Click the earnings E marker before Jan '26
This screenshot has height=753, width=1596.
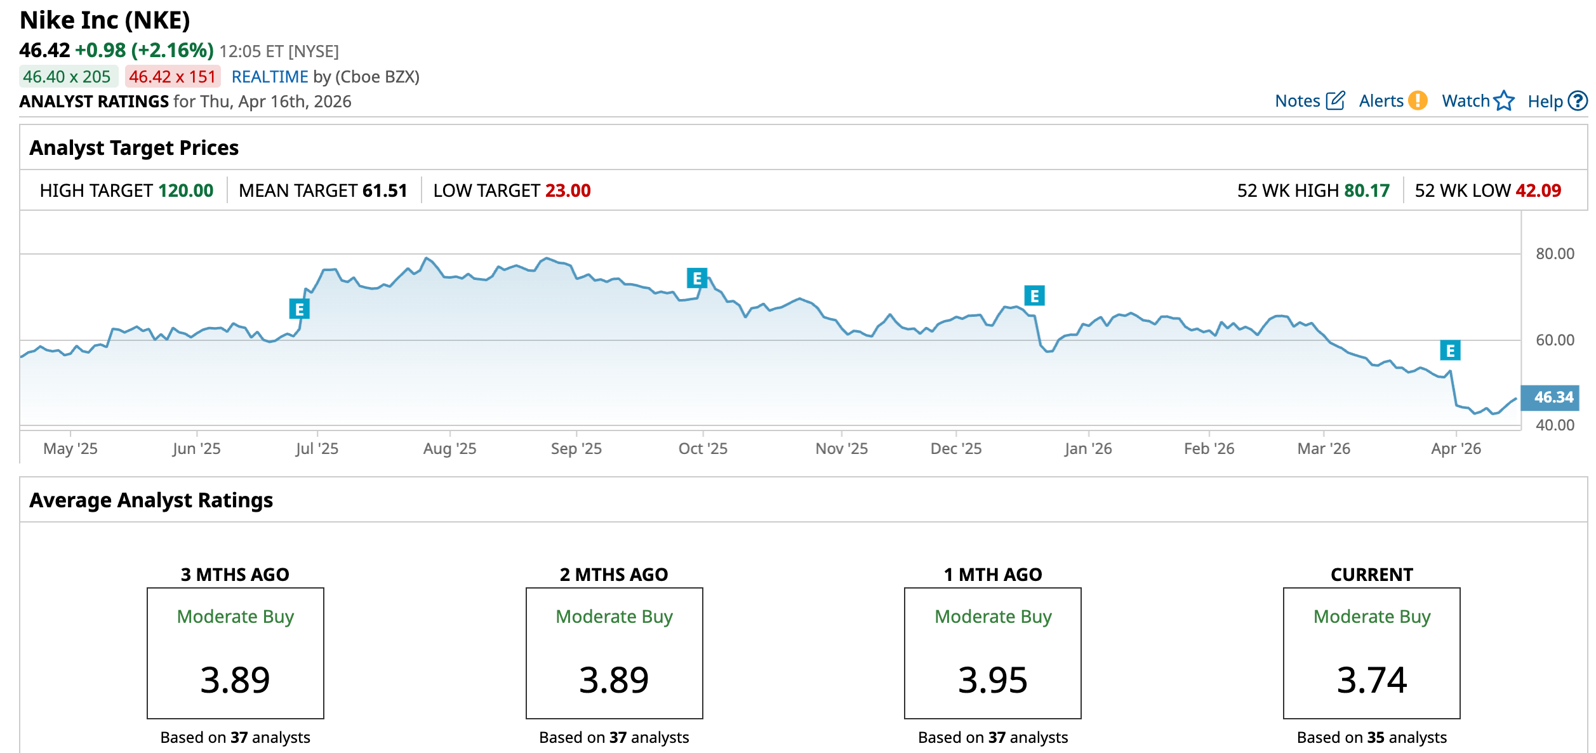pyautogui.click(x=1034, y=296)
